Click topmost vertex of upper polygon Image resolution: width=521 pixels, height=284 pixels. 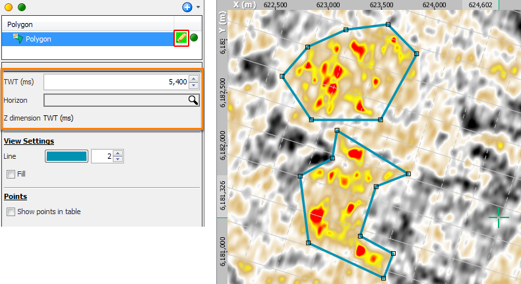388,24
